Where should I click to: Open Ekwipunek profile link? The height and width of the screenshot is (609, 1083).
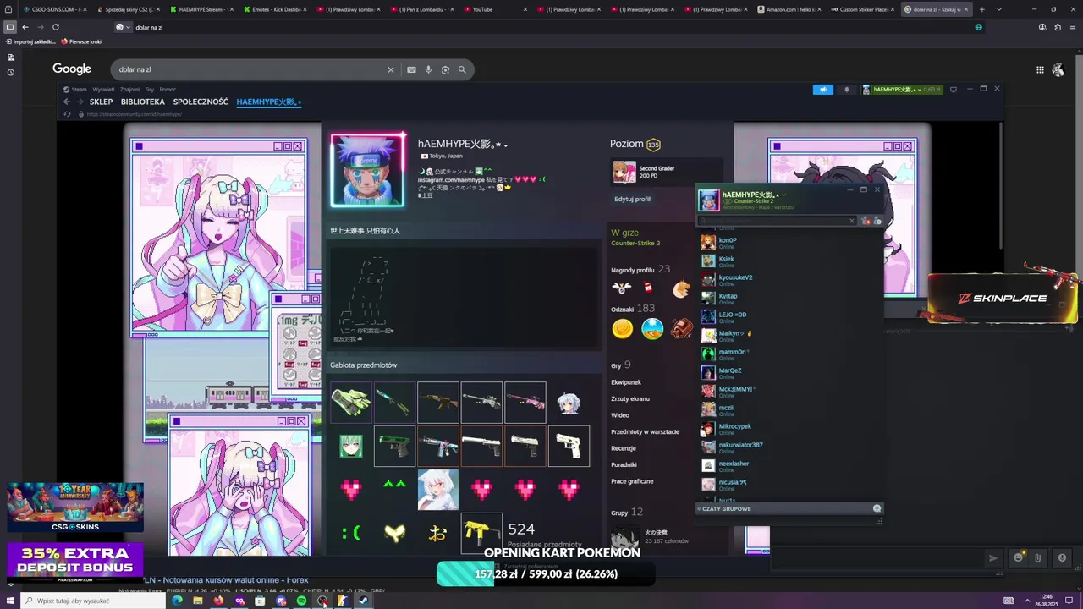[626, 382]
